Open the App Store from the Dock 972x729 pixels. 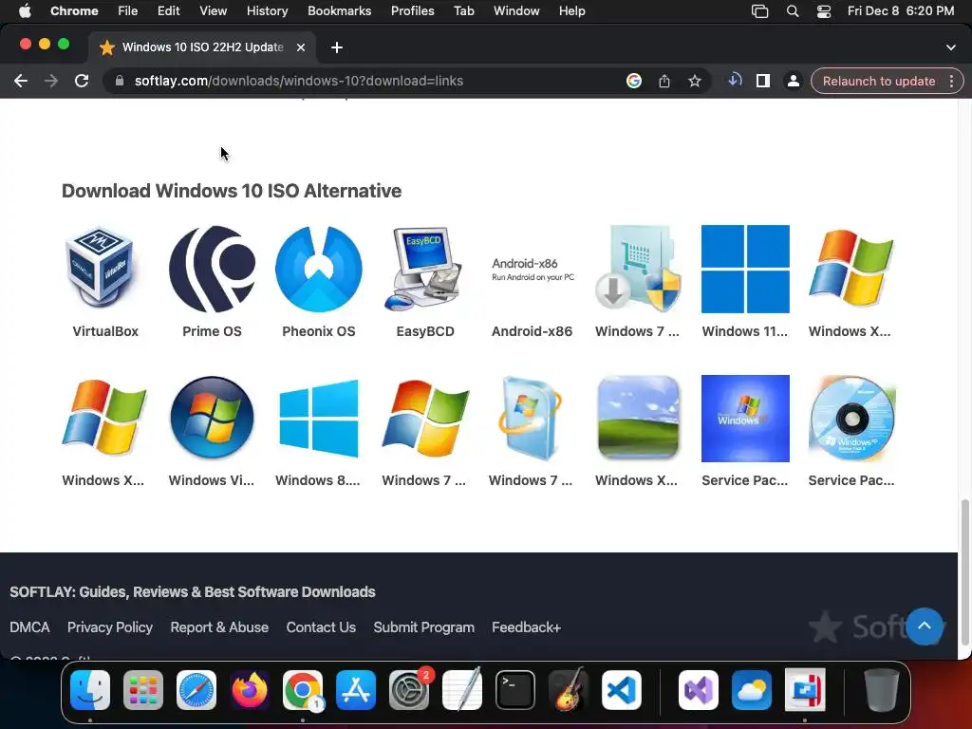click(x=356, y=689)
